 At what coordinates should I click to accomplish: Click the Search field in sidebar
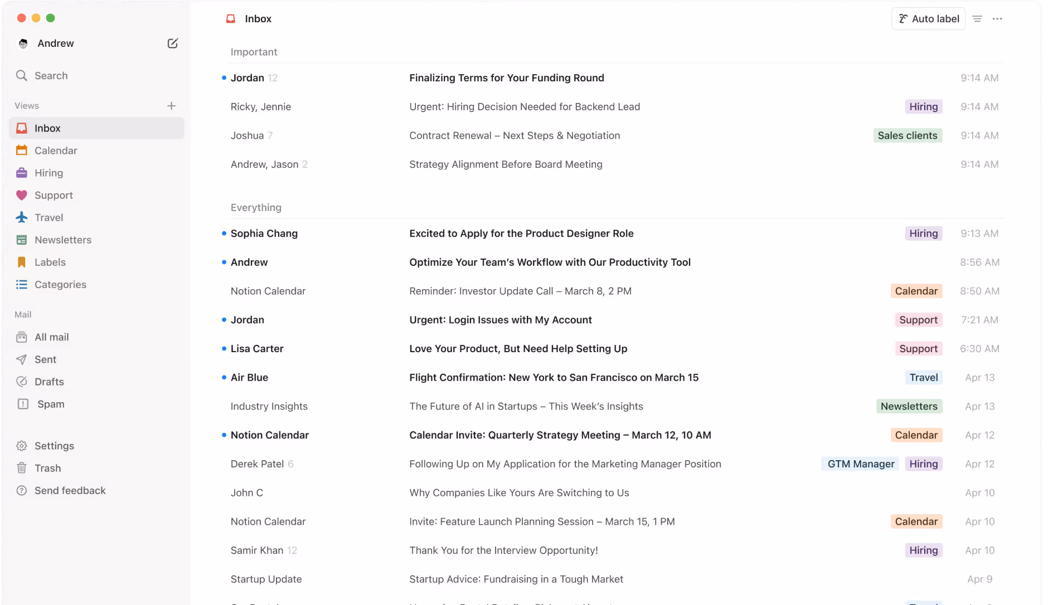click(51, 76)
